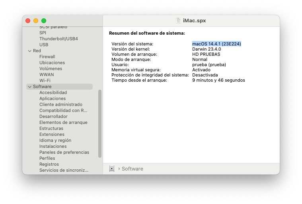The width and height of the screenshot is (302, 204).
Task: Select Compatibilidad con R... item
Action: [63, 110]
